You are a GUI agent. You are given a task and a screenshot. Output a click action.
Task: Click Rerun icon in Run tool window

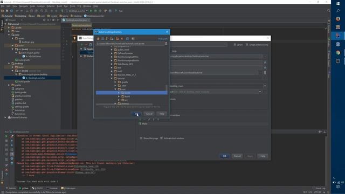pos(6,136)
